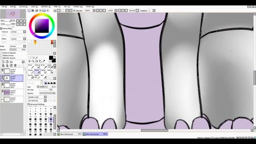The width and height of the screenshot is (256, 144).
Task: Adjust the layer Opacity slider
Action: (x=18, y=50)
